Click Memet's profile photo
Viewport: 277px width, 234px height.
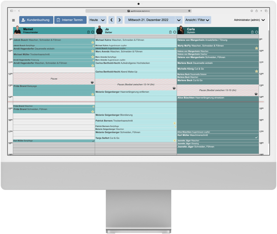click(x=17, y=30)
